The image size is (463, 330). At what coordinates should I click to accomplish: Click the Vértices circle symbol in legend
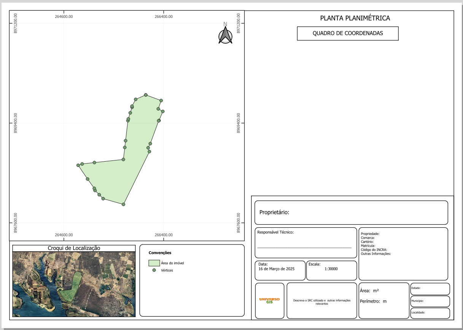(154, 270)
